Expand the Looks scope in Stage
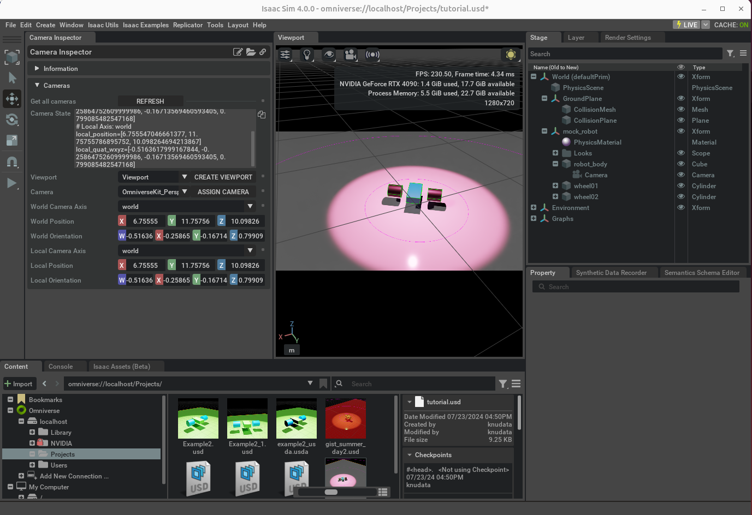The width and height of the screenshot is (752, 515). (x=555, y=153)
